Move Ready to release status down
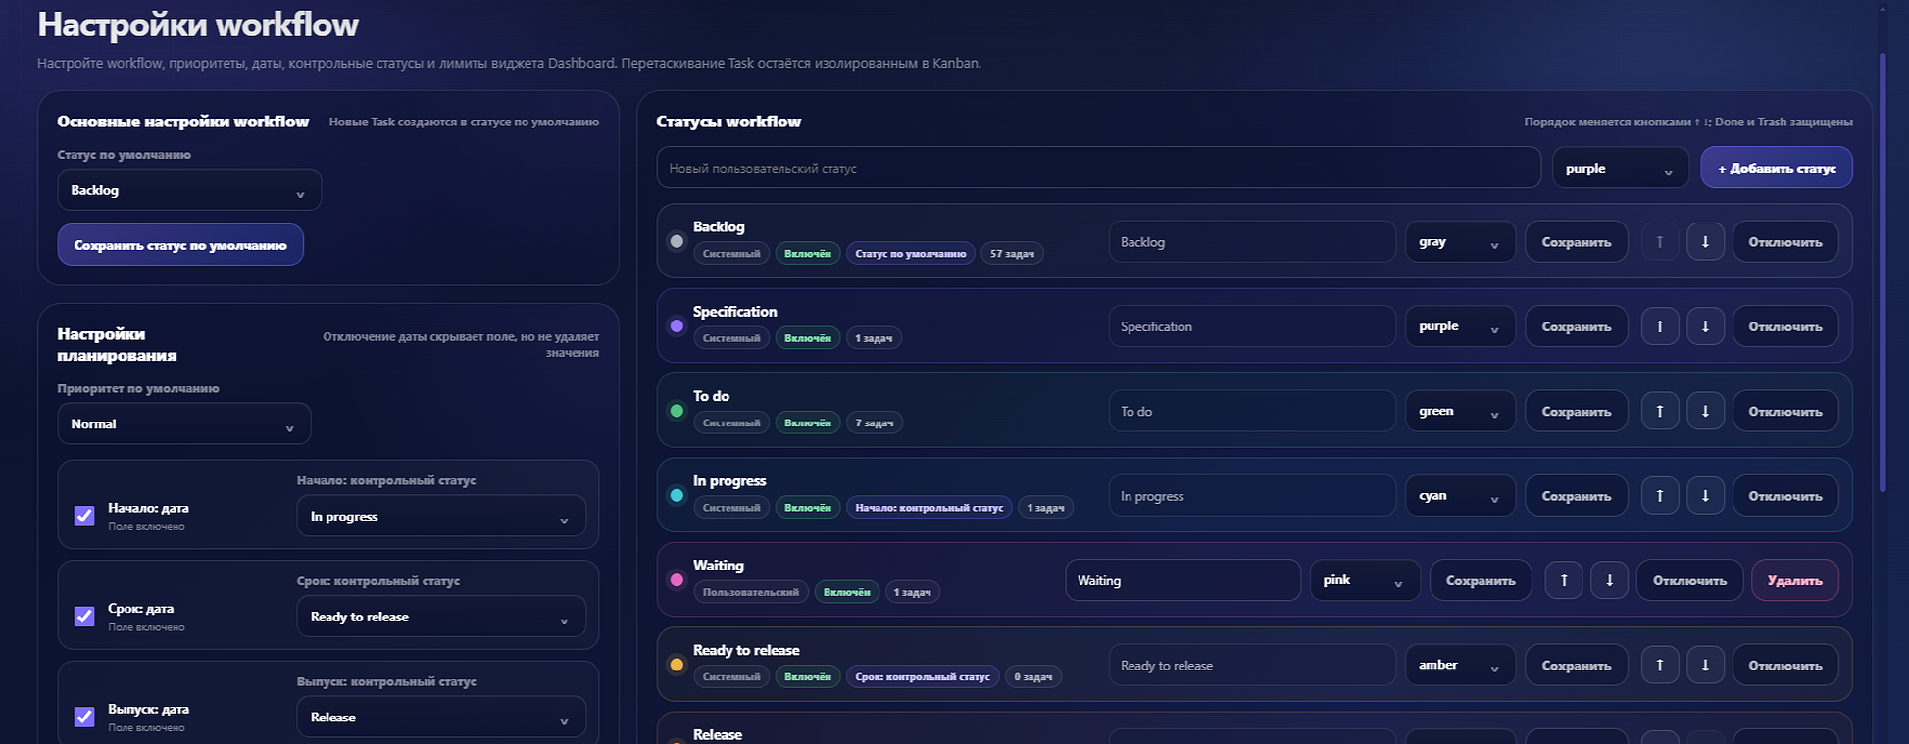This screenshot has height=744, width=1909. tap(1705, 666)
